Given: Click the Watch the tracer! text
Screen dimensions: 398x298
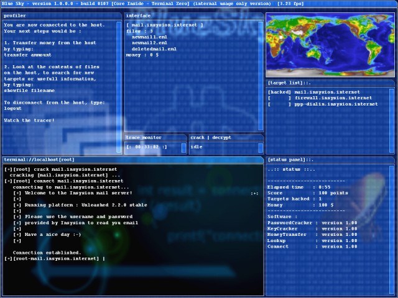Looking at the screenshot, I should [x=29, y=120].
